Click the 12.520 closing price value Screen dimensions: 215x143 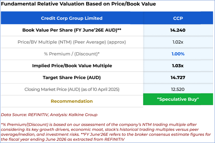click(x=178, y=89)
